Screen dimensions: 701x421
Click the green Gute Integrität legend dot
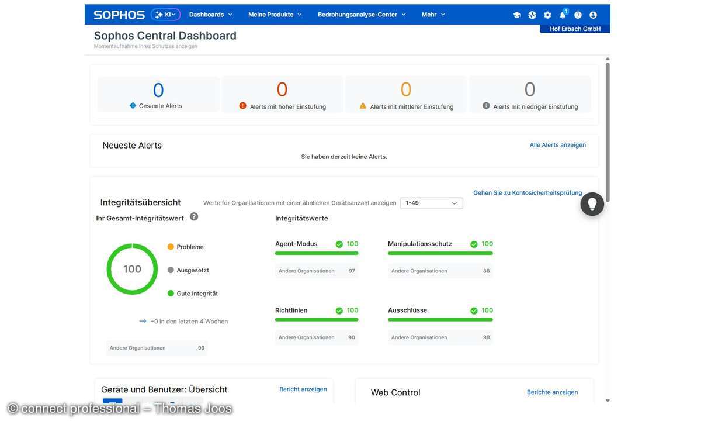click(x=171, y=294)
